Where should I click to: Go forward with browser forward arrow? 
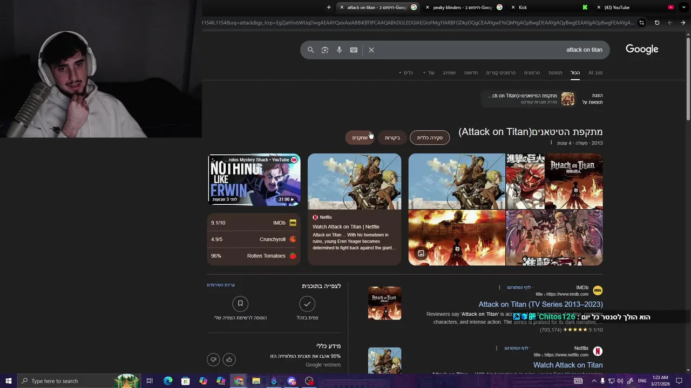[683, 23]
